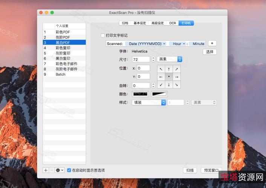
Task: Open the size unit 画素 dropdown
Action: pos(170,59)
